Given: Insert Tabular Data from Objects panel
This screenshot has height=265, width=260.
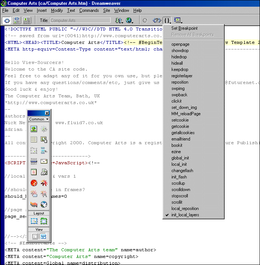Looking at the screenshot, I should pos(44,140).
